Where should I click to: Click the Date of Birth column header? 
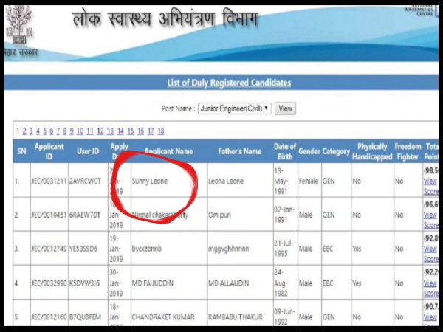click(285, 151)
